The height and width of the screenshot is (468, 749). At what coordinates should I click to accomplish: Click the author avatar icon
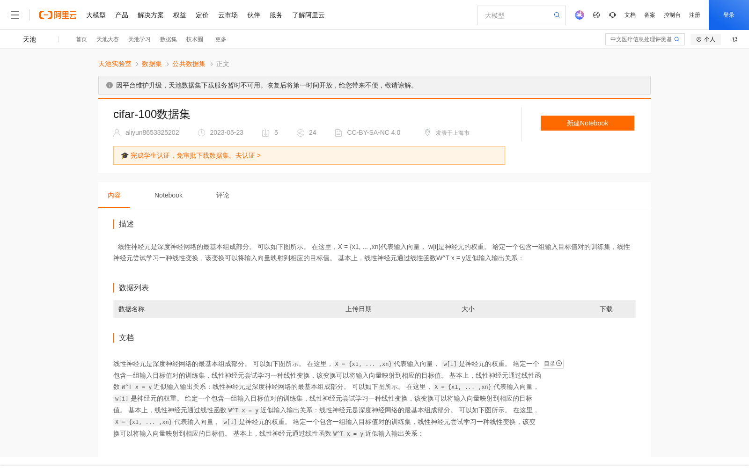click(x=117, y=133)
